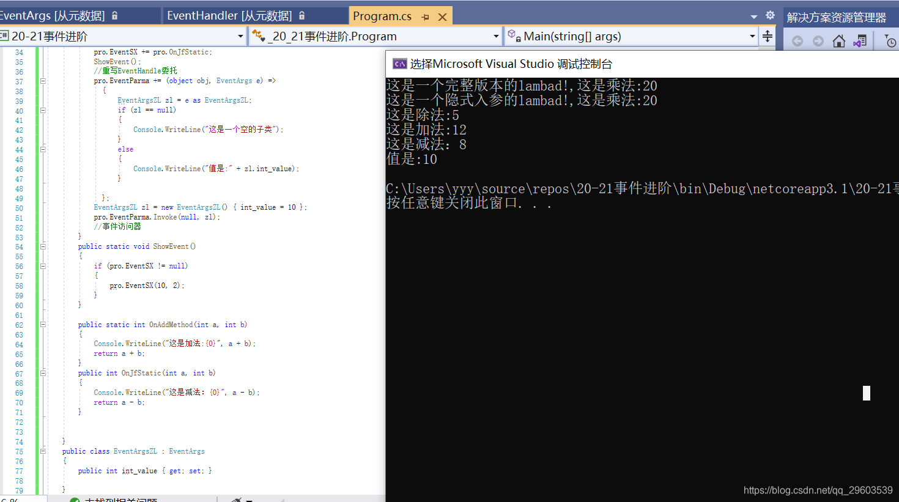Click the Solution Explorer home icon

[x=839, y=41]
